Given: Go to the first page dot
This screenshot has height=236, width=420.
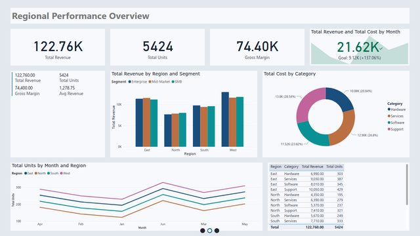Looking at the screenshot, I should (x=203, y=231).
